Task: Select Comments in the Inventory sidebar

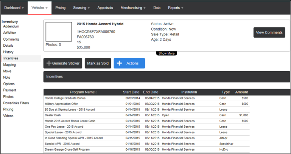Action: point(11,39)
